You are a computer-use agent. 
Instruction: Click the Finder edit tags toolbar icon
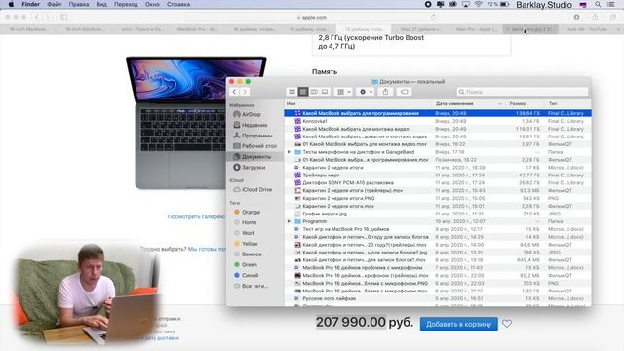(x=405, y=92)
